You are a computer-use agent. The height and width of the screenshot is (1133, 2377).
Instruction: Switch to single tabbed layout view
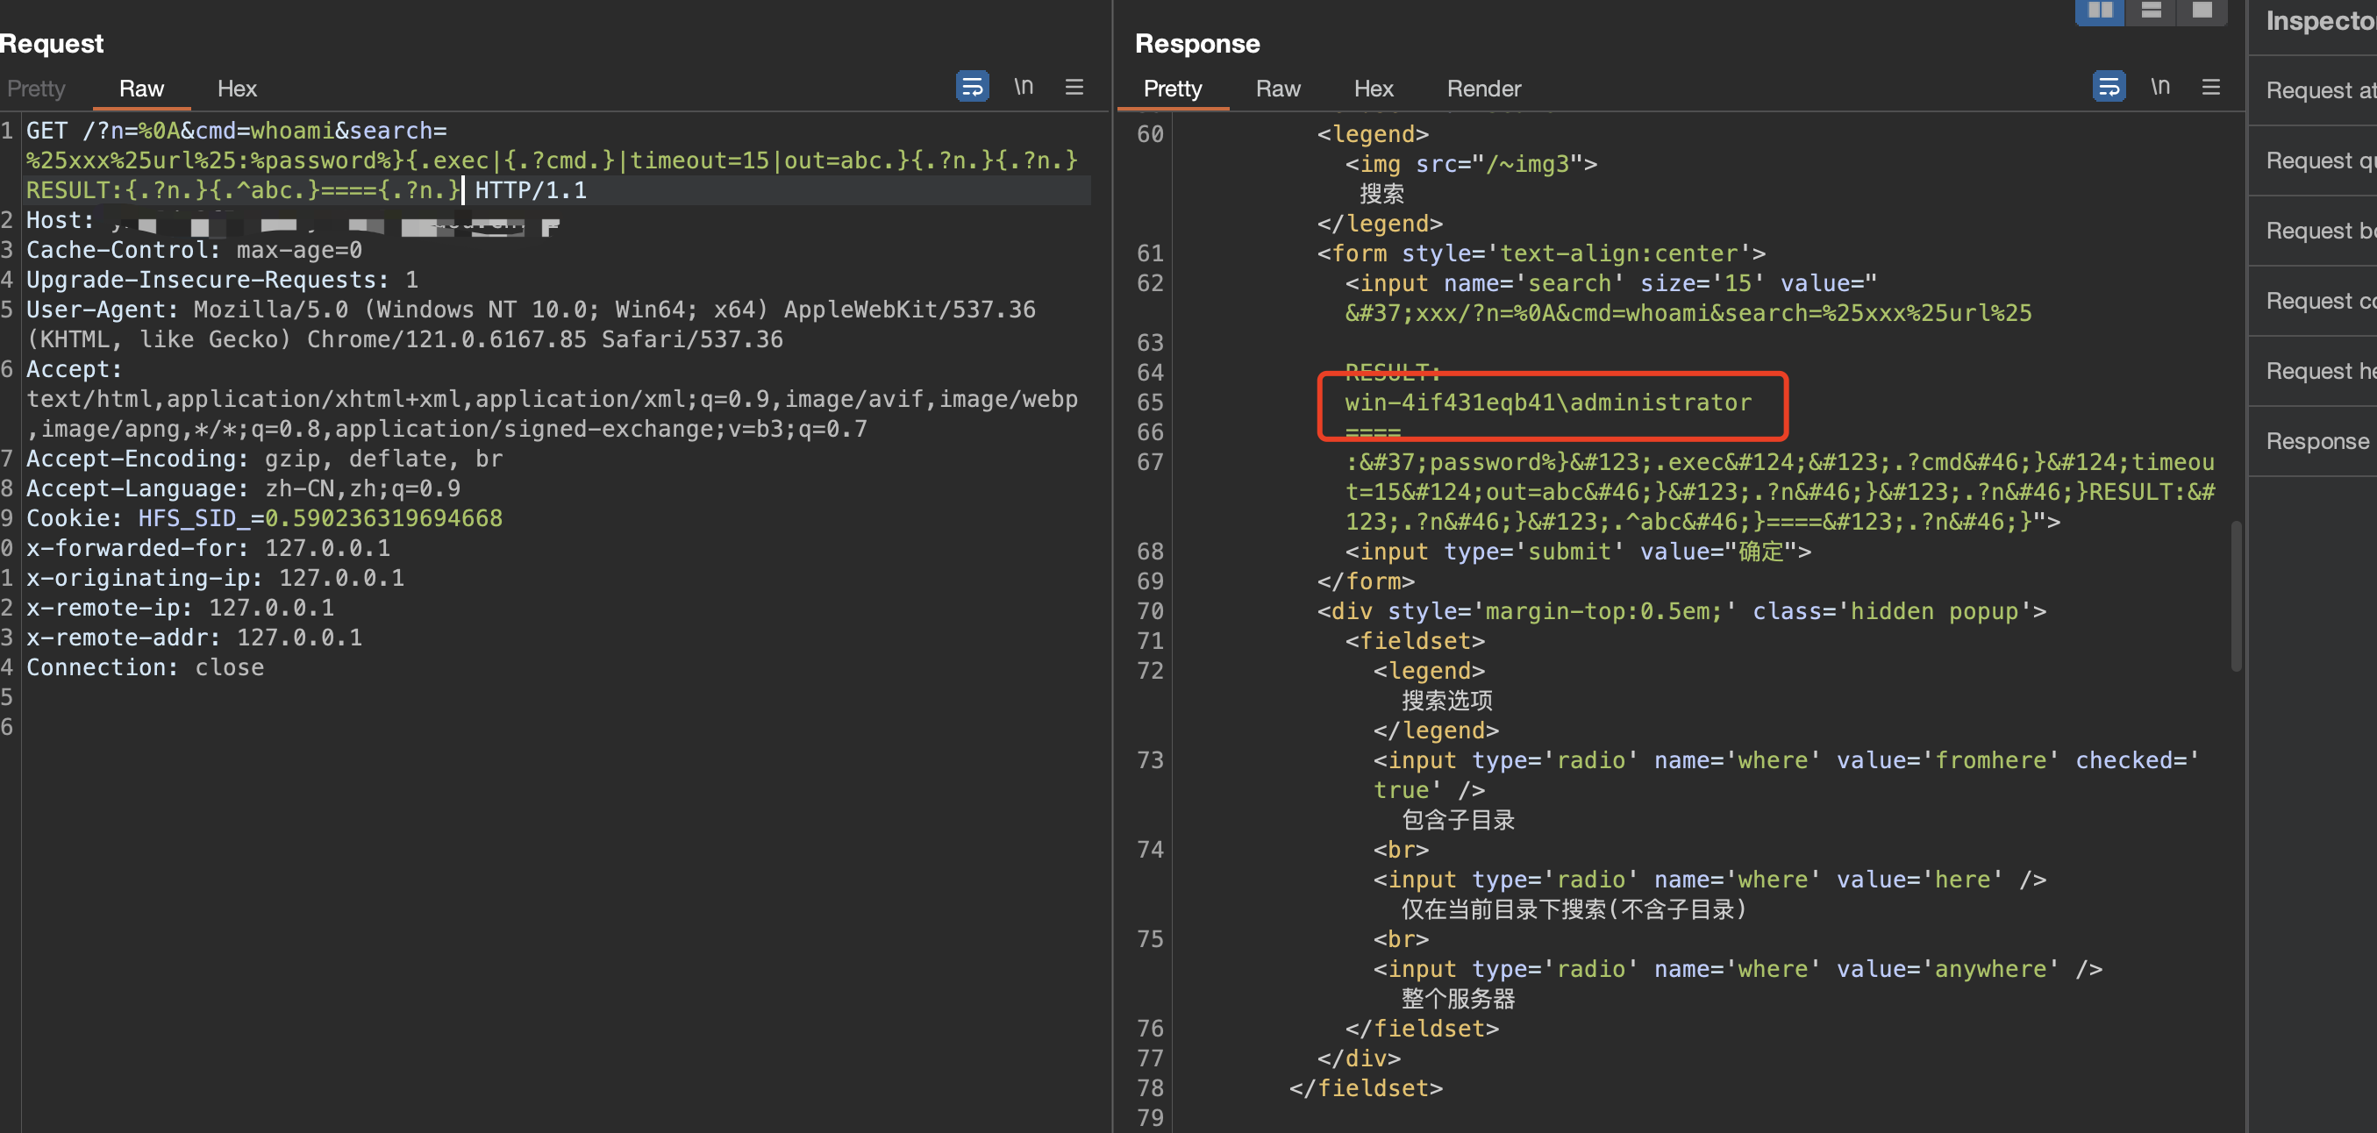coord(2202,11)
